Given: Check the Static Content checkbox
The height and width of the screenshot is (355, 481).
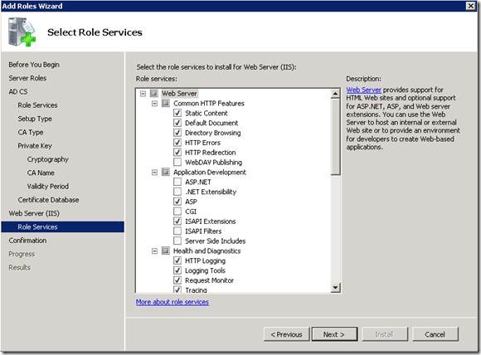Looking at the screenshot, I should point(177,113).
